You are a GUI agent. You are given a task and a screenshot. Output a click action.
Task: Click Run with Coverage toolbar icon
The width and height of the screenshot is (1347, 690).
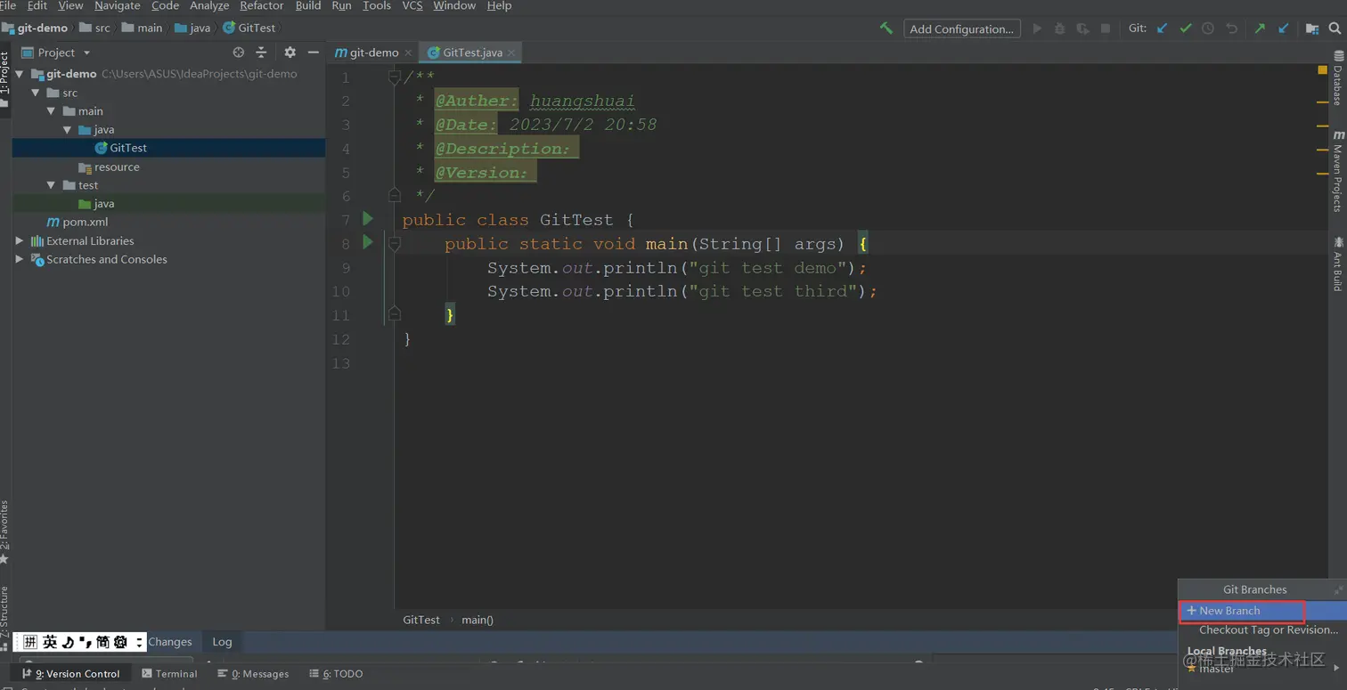pos(1082,28)
